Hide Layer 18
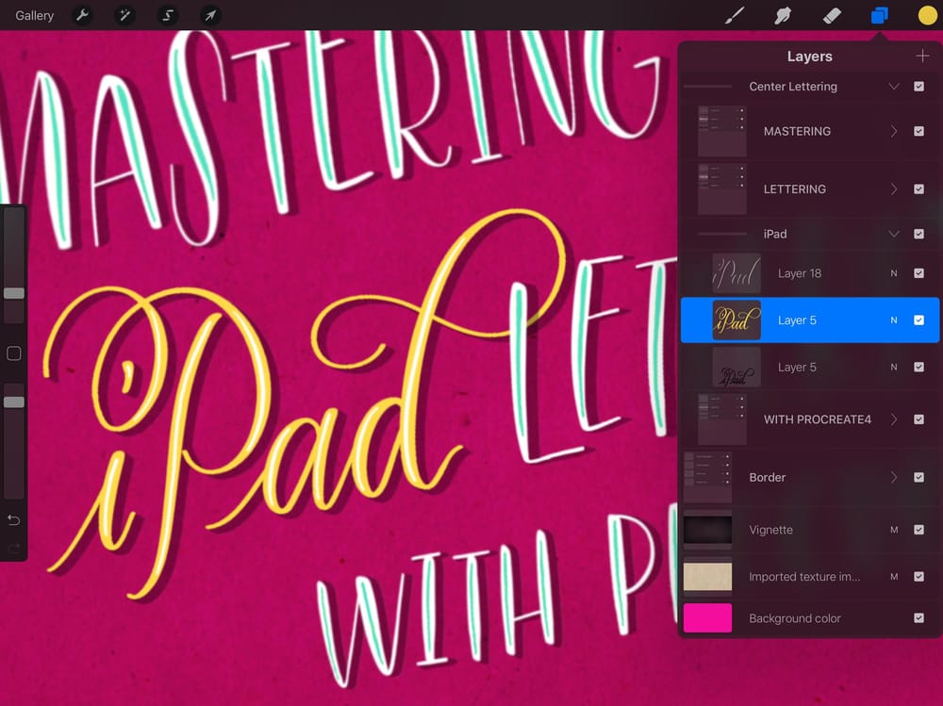This screenshot has height=706, width=943. [x=918, y=273]
